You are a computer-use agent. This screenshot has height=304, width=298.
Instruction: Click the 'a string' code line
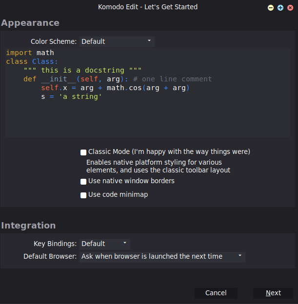[x=71, y=96]
